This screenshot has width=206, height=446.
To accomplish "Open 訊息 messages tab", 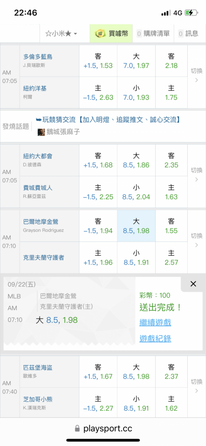I will point(188,33).
